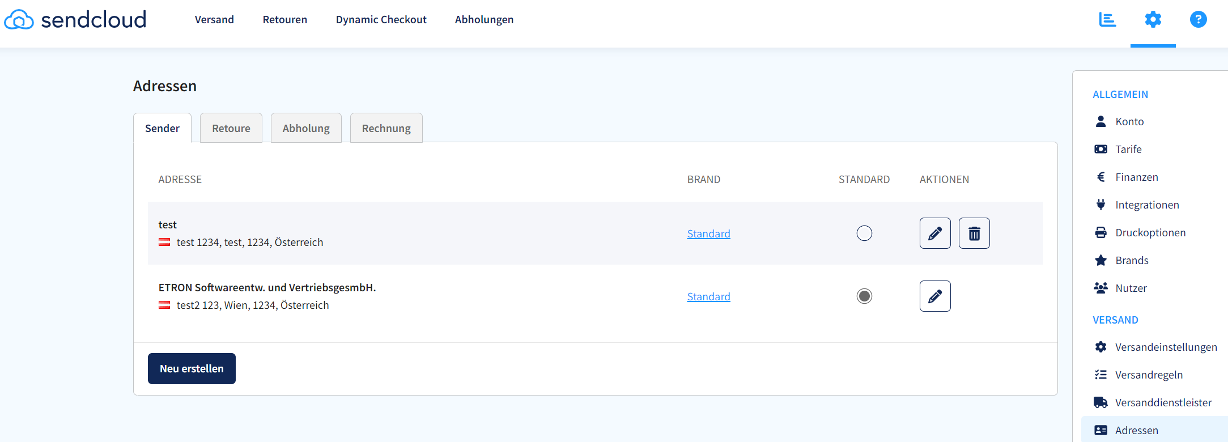Delete the 'test' address with trash icon
The height and width of the screenshot is (442, 1228).
click(x=974, y=233)
